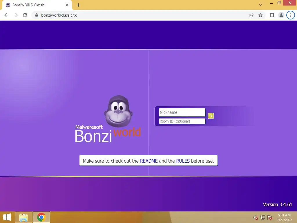The width and height of the screenshot is (297, 223).
Task: Open Windows Start menu
Action: (x=7, y=217)
